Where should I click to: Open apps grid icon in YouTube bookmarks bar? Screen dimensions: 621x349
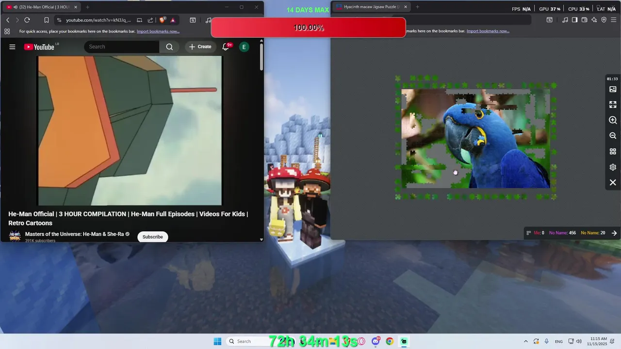7,31
